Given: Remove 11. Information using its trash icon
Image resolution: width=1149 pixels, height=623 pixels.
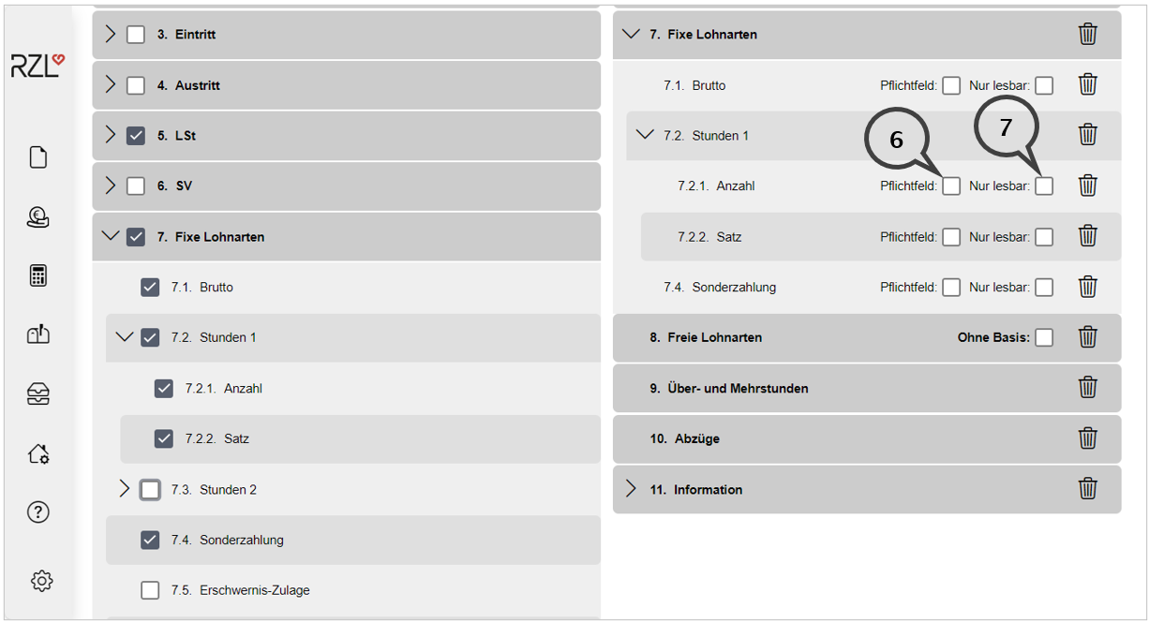Looking at the screenshot, I should (1087, 489).
